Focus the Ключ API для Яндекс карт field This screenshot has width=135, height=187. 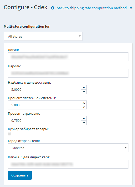pos(68,164)
